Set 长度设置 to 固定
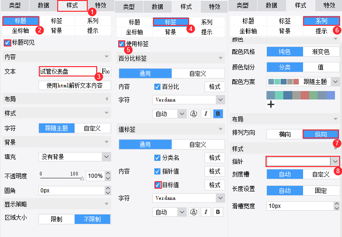Image resolution: width=342 pixels, height=237 pixels. tap(321, 191)
